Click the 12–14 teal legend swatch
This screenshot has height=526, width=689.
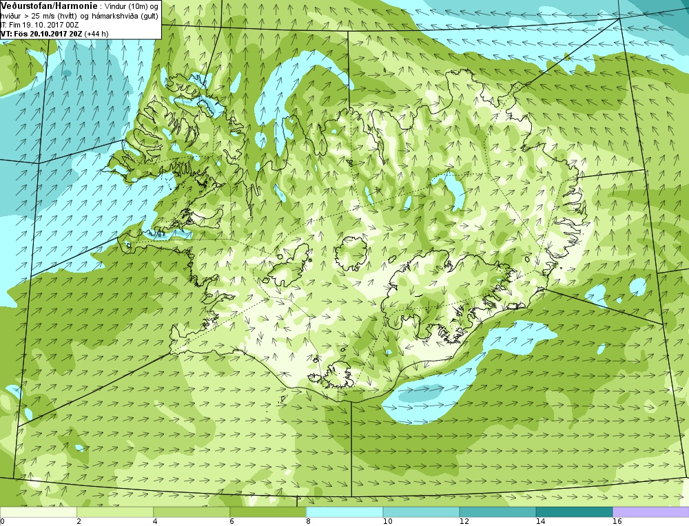point(497,512)
